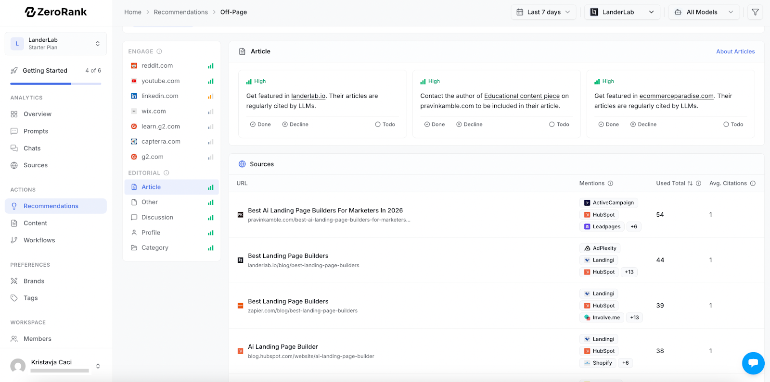Screen dimensions: 770x382
Task: Expand the Kristavja Caci account menu
Action: 98,366
